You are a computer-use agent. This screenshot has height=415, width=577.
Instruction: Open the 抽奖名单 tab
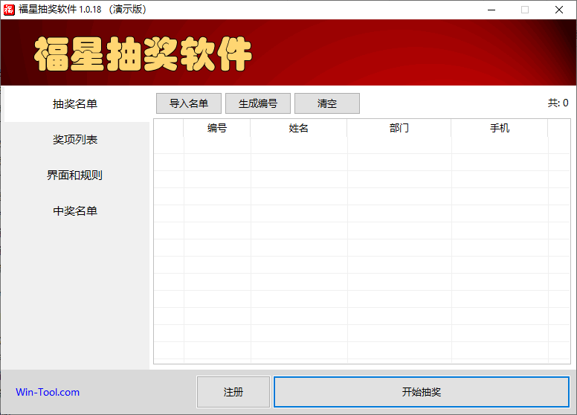pos(75,104)
